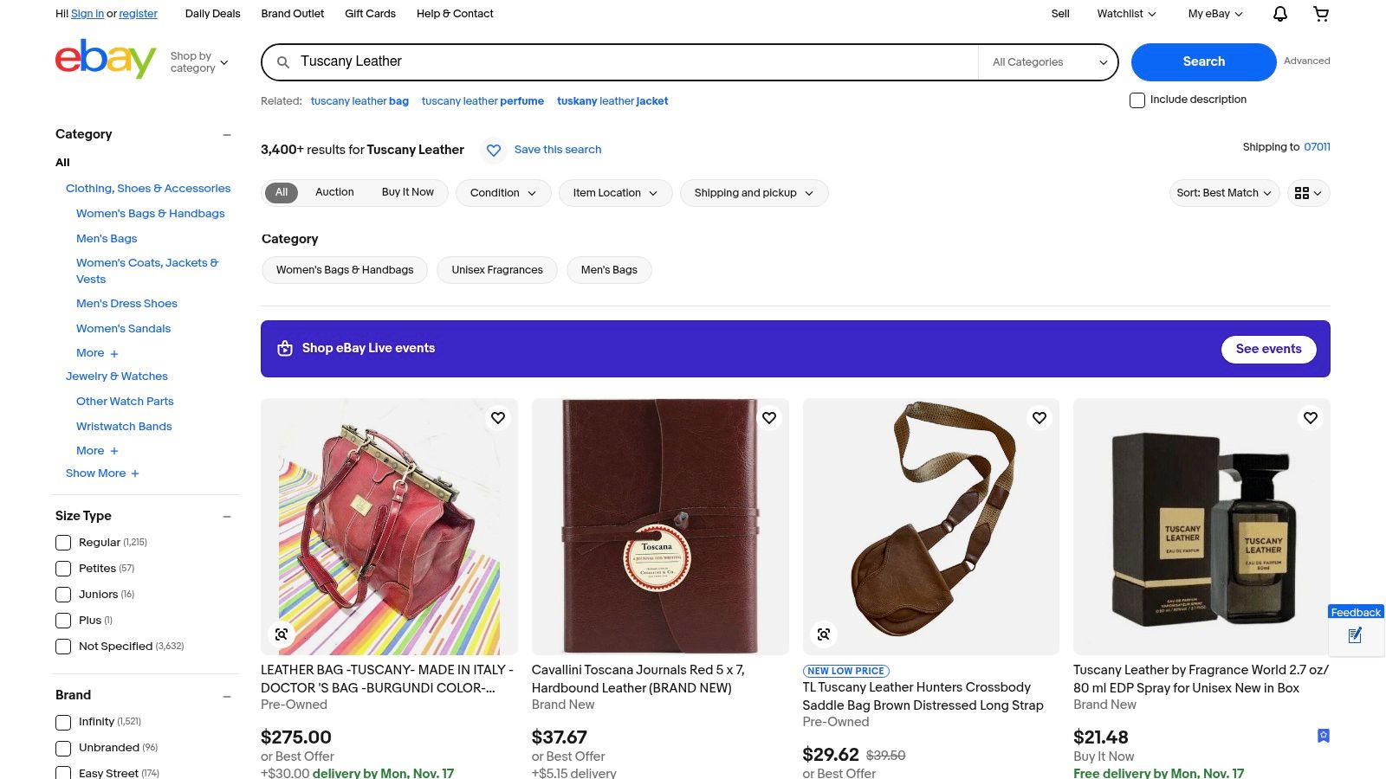This screenshot has height=779, width=1386.
Task: Open the Daily Deals menu
Action: [212, 14]
